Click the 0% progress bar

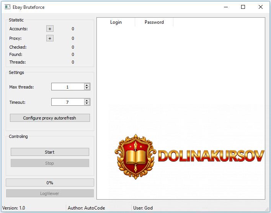click(x=50, y=183)
